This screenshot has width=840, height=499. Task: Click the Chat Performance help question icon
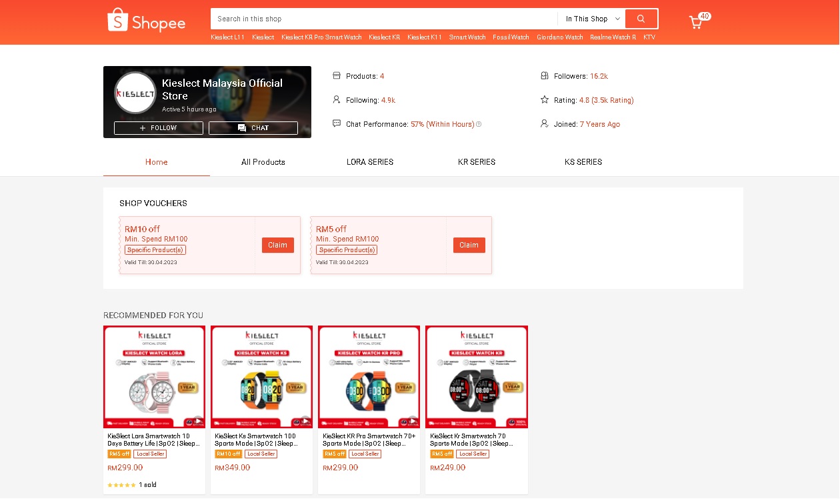tap(479, 124)
